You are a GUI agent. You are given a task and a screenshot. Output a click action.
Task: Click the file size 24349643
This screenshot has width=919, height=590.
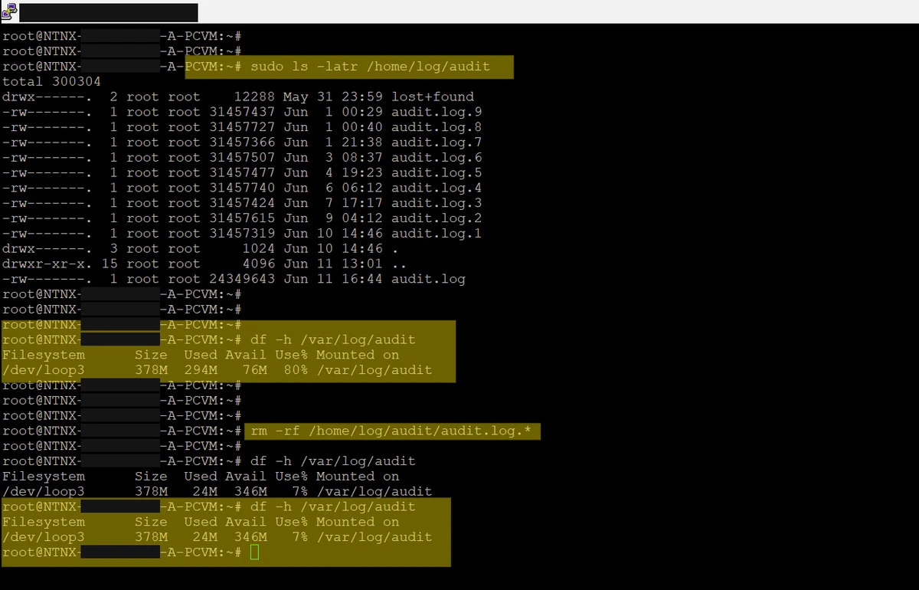coord(242,279)
